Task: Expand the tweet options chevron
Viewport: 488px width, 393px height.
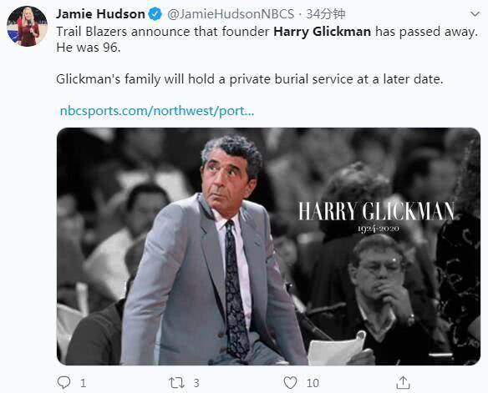Action: (475, 14)
